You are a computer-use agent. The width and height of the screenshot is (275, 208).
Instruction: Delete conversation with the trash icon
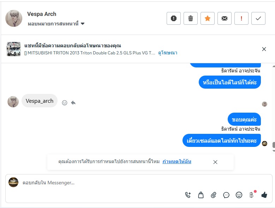[191, 18]
